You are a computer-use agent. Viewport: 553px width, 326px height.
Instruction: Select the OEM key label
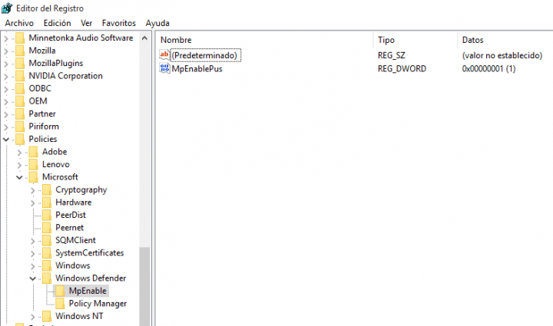click(x=38, y=101)
